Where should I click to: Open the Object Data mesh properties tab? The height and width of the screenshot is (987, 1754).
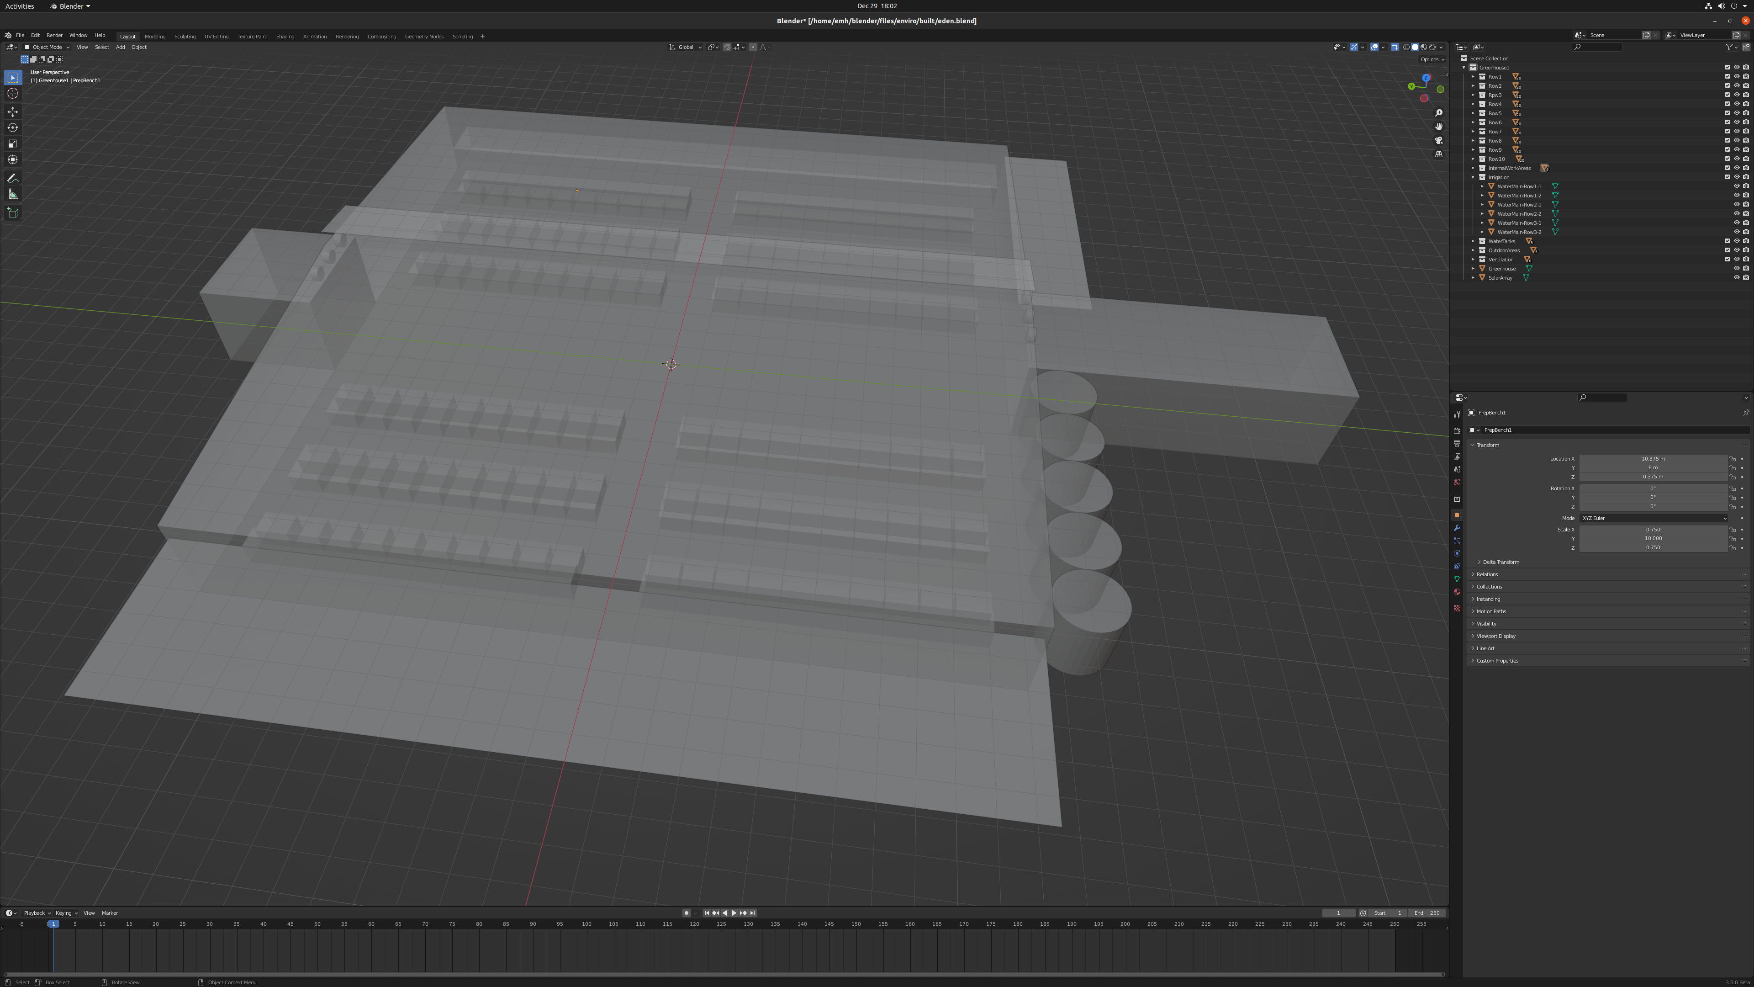[x=1457, y=579]
